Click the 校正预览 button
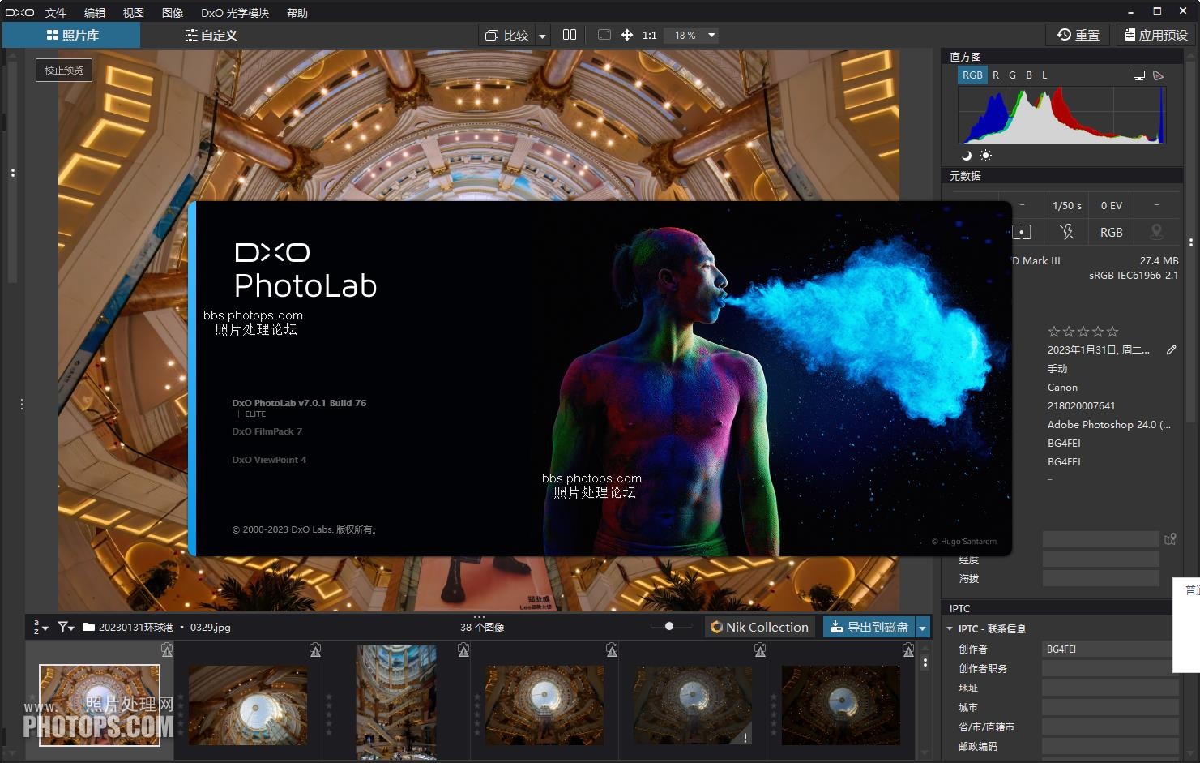 64,71
